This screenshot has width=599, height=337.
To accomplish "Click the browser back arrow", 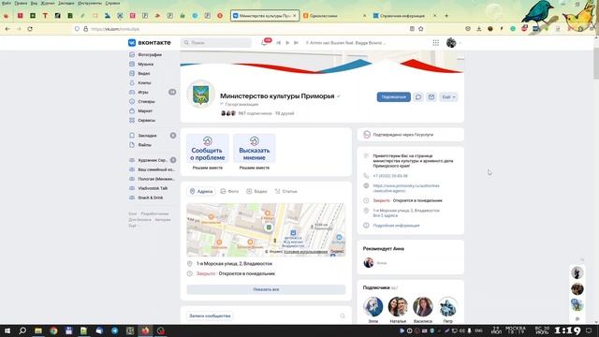I will 7,29.
